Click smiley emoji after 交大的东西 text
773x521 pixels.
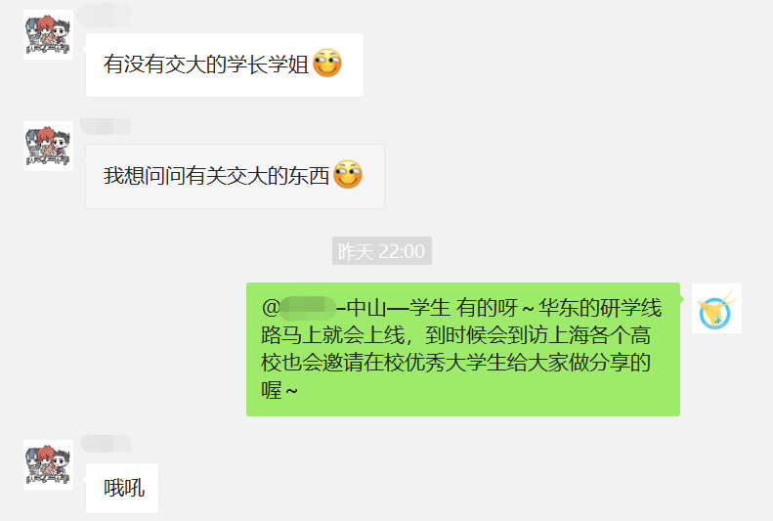click(x=348, y=175)
